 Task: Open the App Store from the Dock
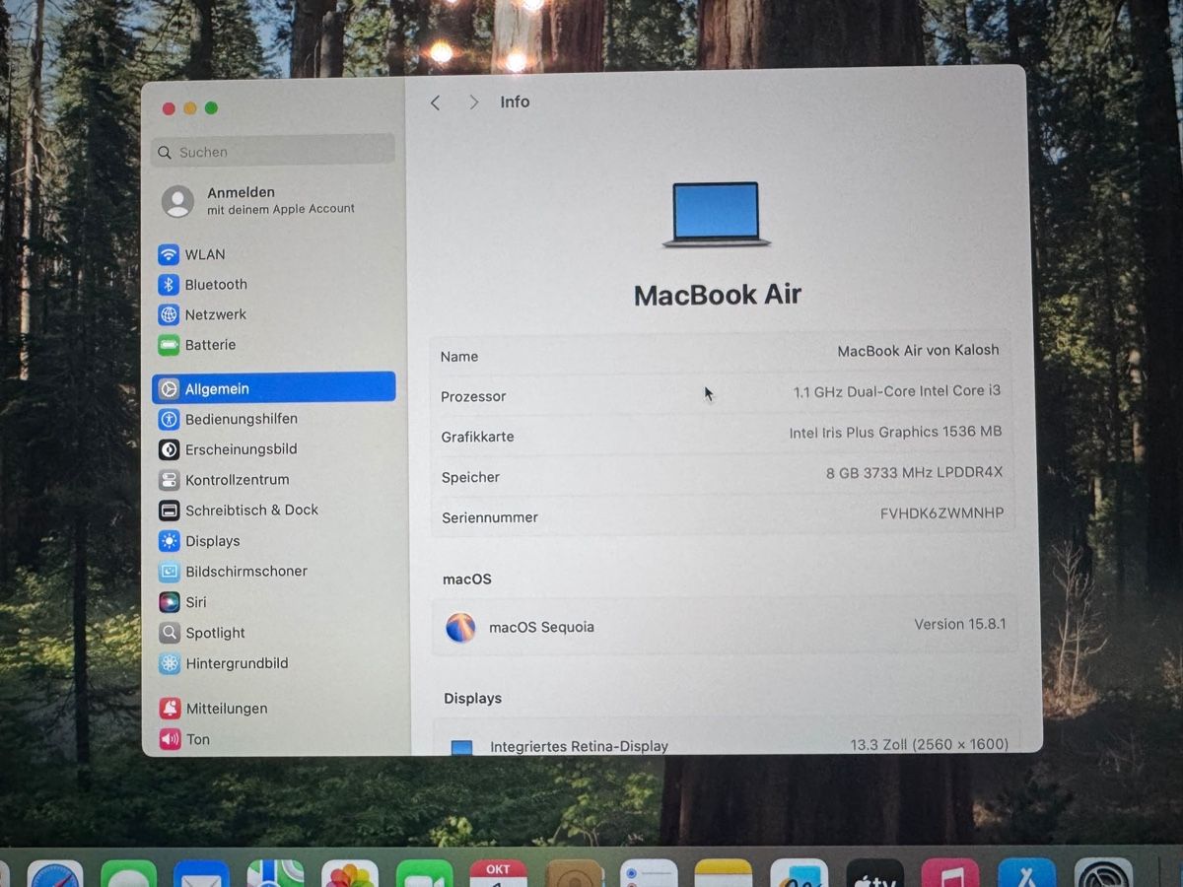(x=1026, y=874)
